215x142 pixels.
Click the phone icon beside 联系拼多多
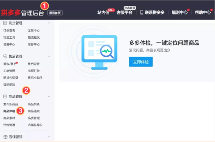tap(142, 13)
